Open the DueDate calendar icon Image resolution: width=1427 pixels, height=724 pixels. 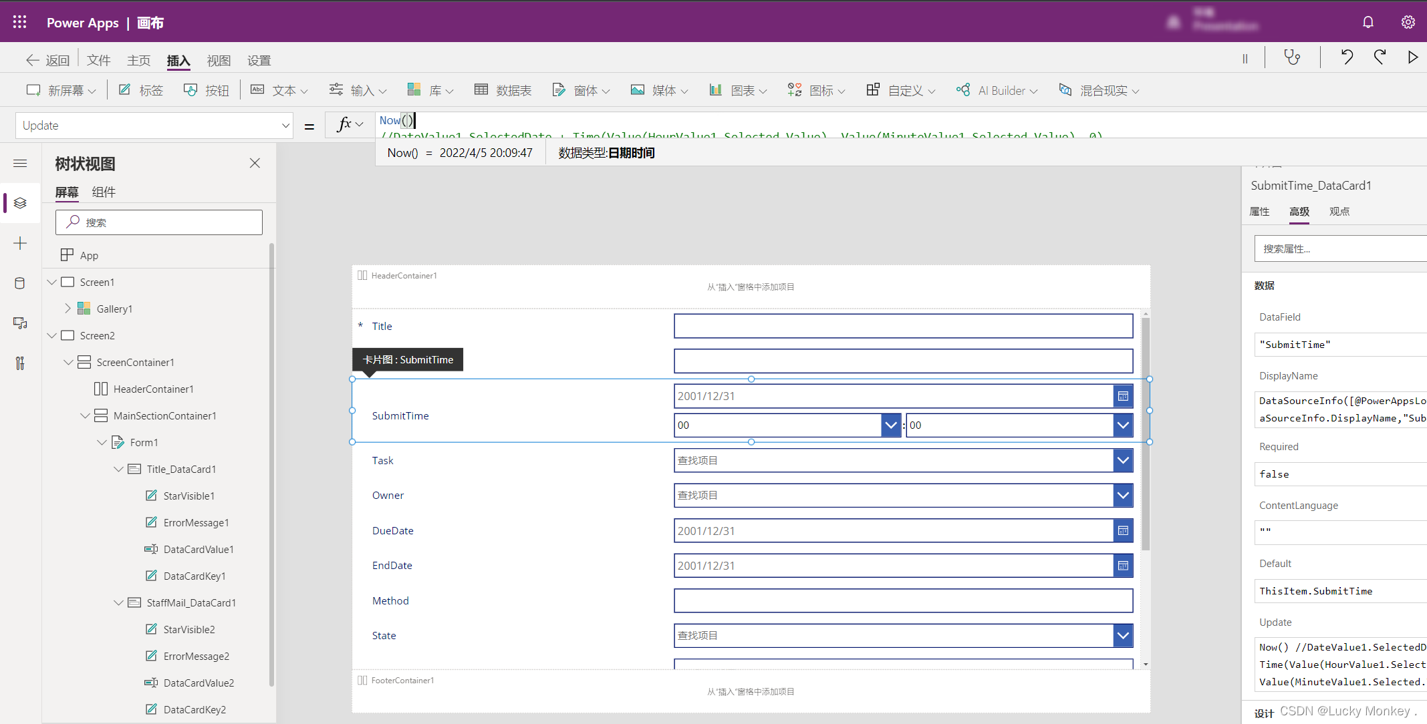1123,531
